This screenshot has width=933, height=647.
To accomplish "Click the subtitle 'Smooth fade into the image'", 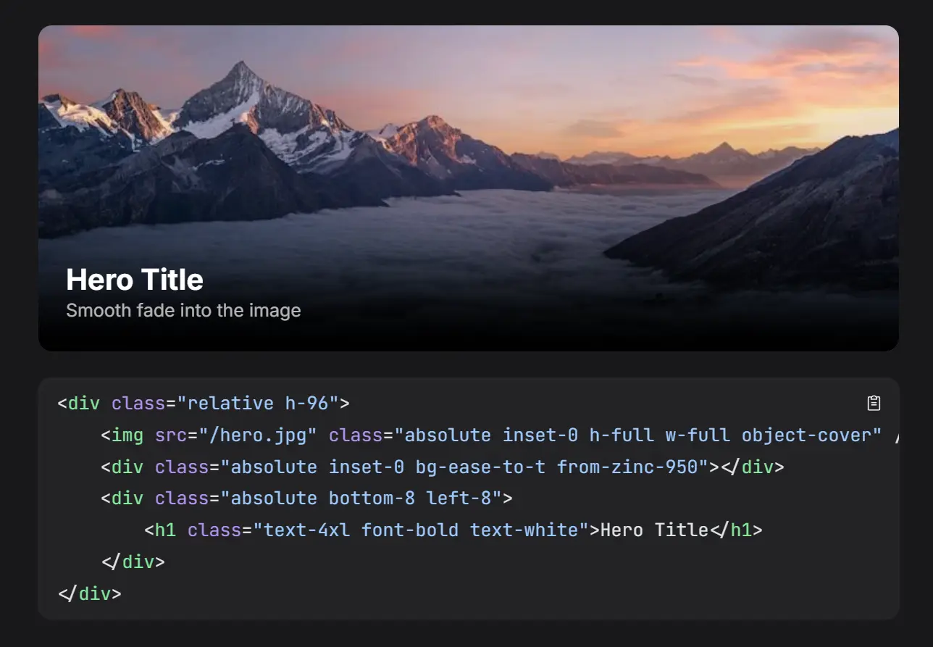I will [183, 310].
